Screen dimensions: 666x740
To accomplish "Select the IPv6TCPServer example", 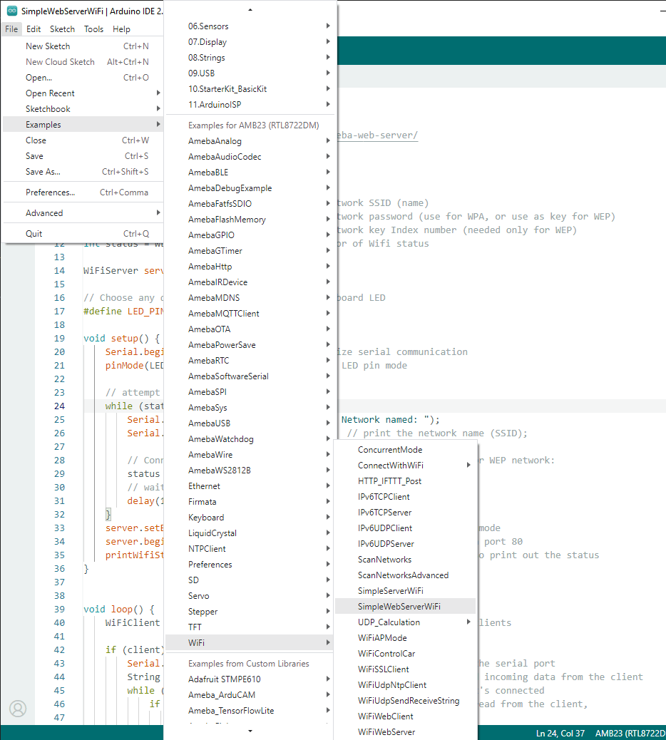I will [384, 513].
